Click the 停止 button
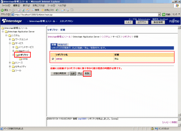 pos(80,73)
